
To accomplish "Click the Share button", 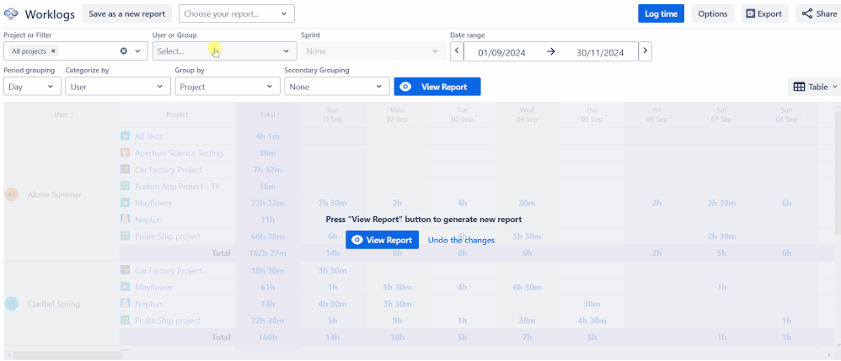I will 818,14.
